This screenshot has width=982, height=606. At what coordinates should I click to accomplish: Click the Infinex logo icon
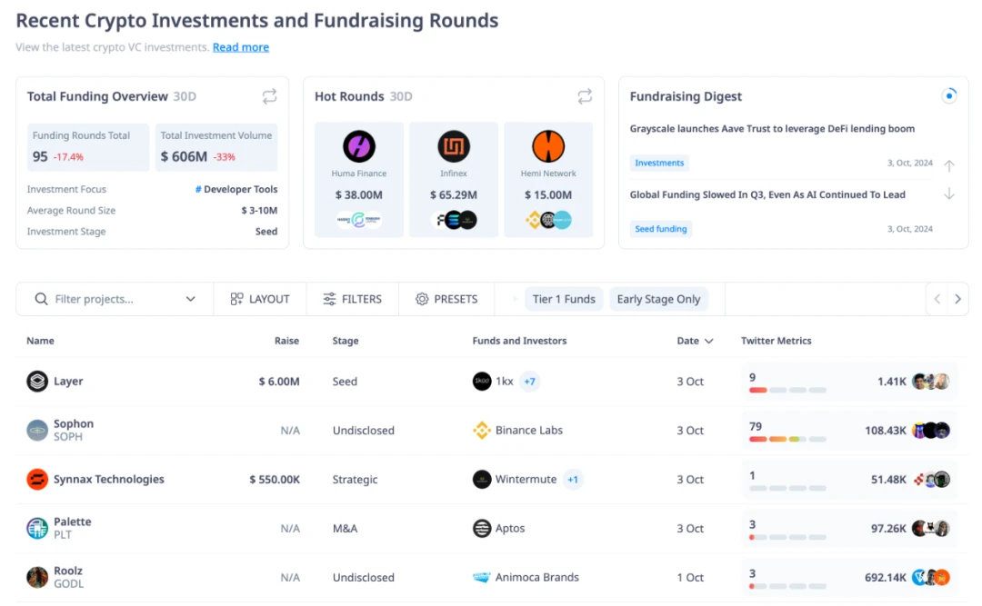tap(454, 146)
